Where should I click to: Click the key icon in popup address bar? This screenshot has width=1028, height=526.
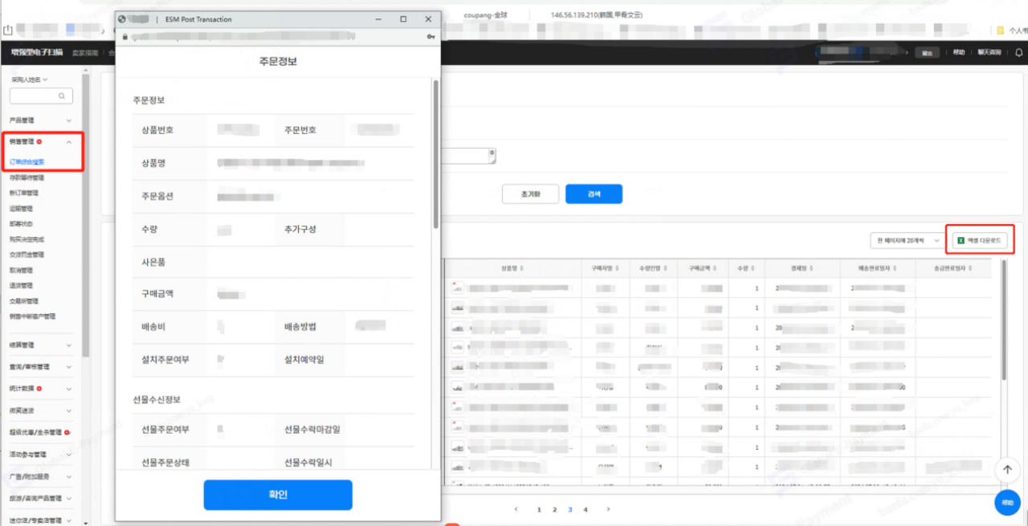(431, 37)
